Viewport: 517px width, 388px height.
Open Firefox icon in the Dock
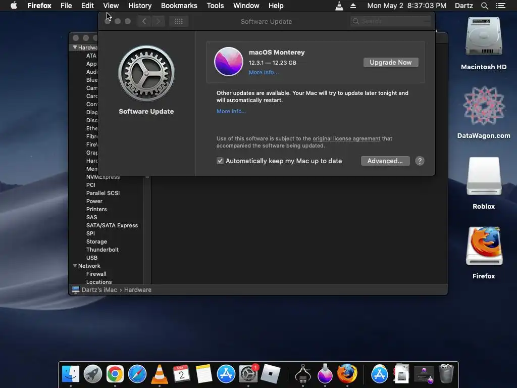(347, 374)
